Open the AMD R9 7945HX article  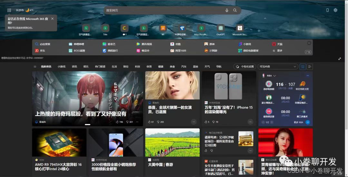point(58,167)
